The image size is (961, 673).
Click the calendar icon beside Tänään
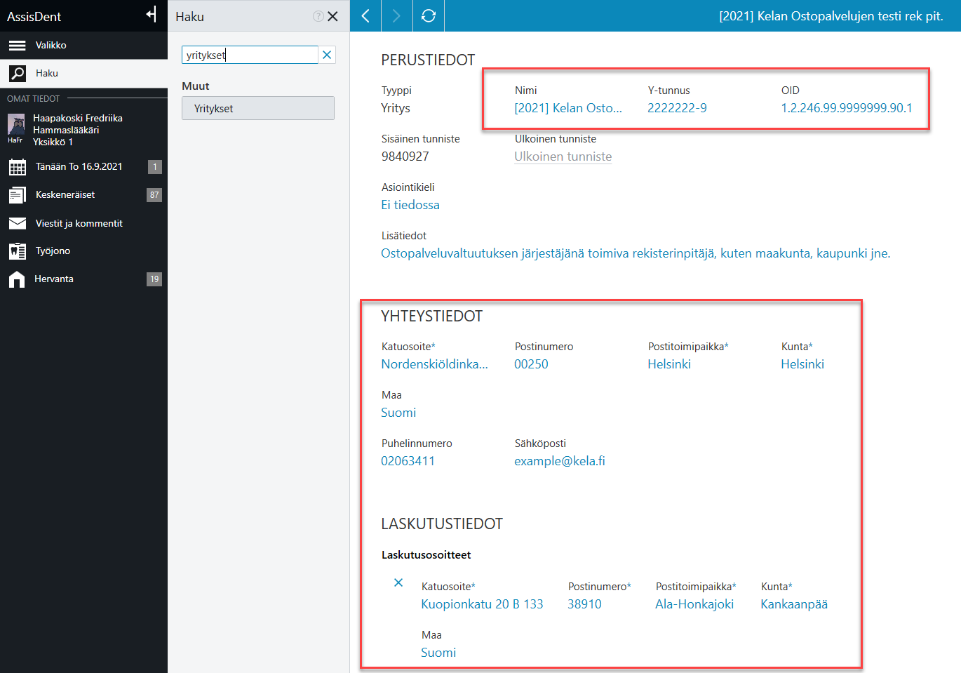[18, 167]
